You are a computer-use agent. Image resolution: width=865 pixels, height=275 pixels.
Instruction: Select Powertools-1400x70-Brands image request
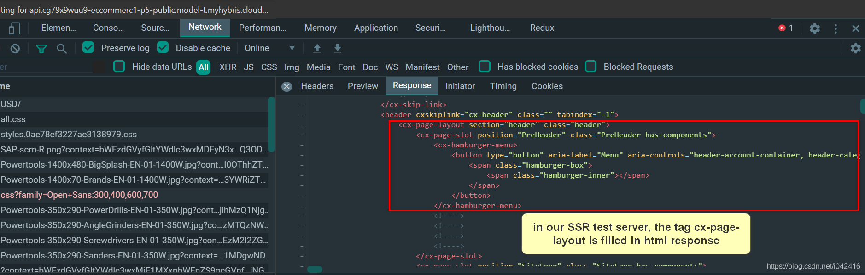pyautogui.click(x=134, y=180)
